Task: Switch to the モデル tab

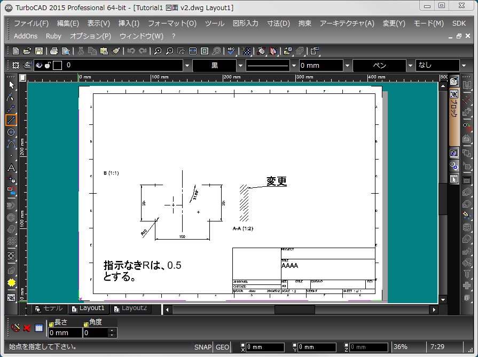Action: [x=49, y=308]
